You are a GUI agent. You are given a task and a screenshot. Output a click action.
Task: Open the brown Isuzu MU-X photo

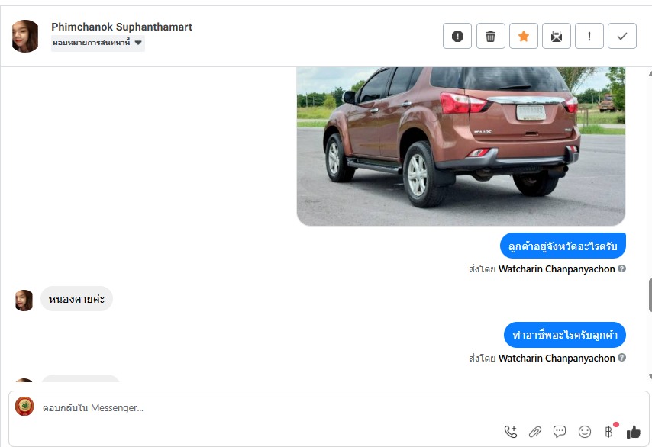coord(460,146)
